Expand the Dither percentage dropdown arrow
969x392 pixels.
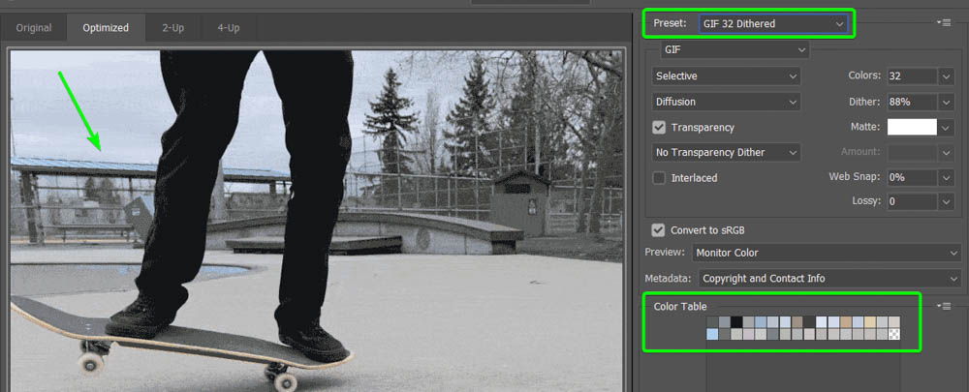946,102
